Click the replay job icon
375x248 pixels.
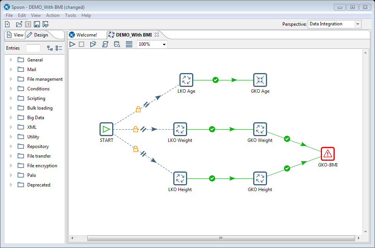click(93, 44)
